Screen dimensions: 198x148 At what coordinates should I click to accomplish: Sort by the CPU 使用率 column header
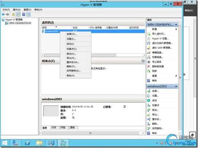click(97, 28)
